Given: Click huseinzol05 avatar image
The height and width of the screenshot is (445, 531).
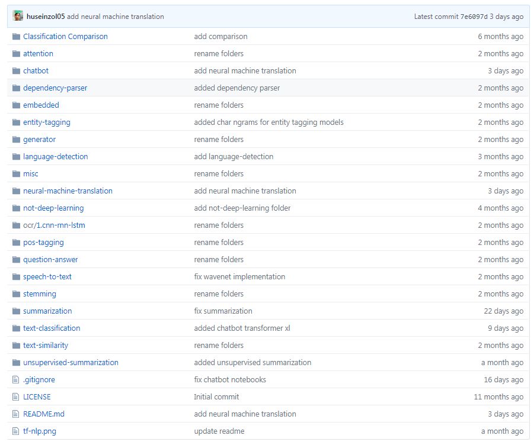Looking at the screenshot, I should click(18, 16).
